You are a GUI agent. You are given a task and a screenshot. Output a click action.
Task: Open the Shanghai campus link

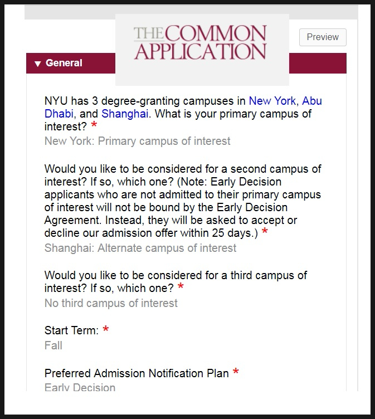point(125,114)
